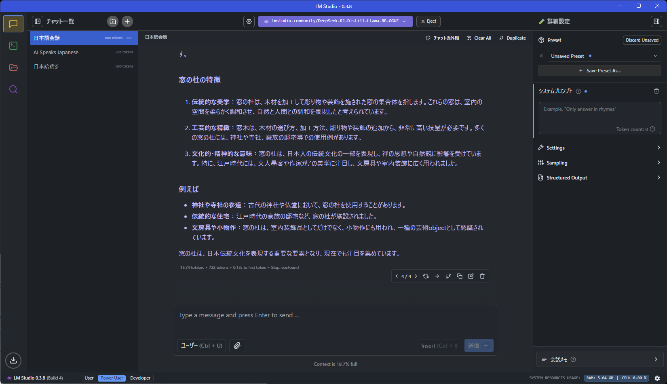667x384 pixels.
Task: Open My Models via the folder icon
Action: coord(13,68)
